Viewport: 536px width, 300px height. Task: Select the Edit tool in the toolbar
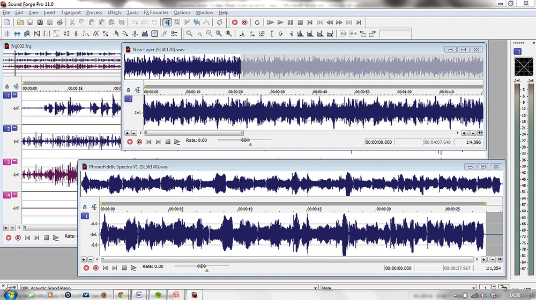pyautogui.click(x=167, y=22)
